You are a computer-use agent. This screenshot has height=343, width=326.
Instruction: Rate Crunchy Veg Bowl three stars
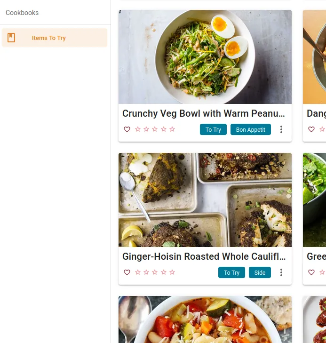(155, 129)
